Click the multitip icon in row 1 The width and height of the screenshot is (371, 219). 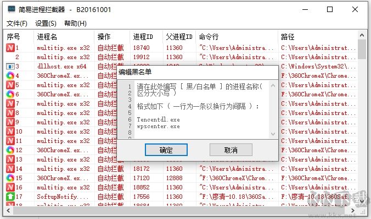[x=10, y=48]
